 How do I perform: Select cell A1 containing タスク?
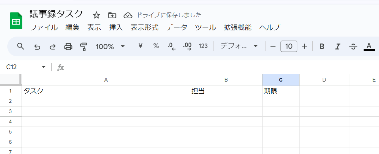coord(106,91)
